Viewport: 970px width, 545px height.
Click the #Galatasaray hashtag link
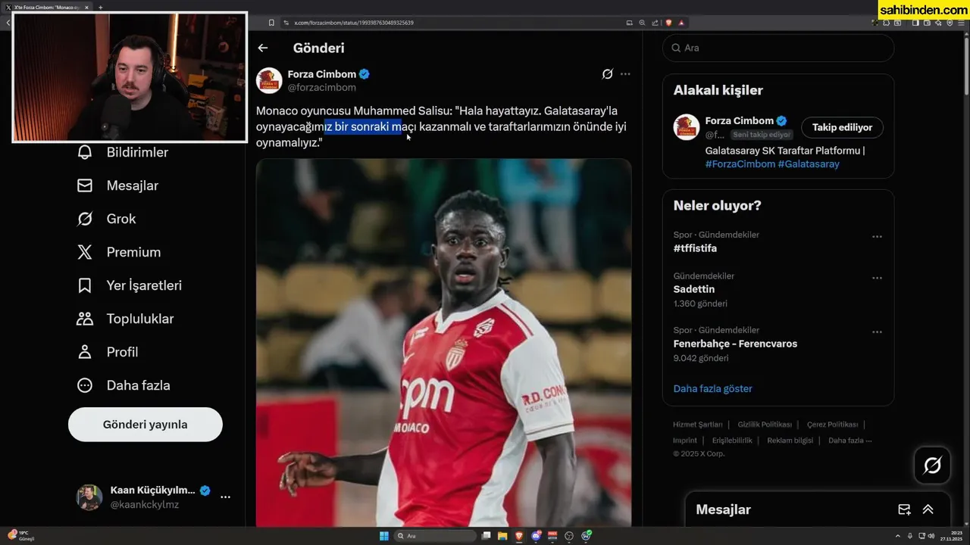coord(809,163)
